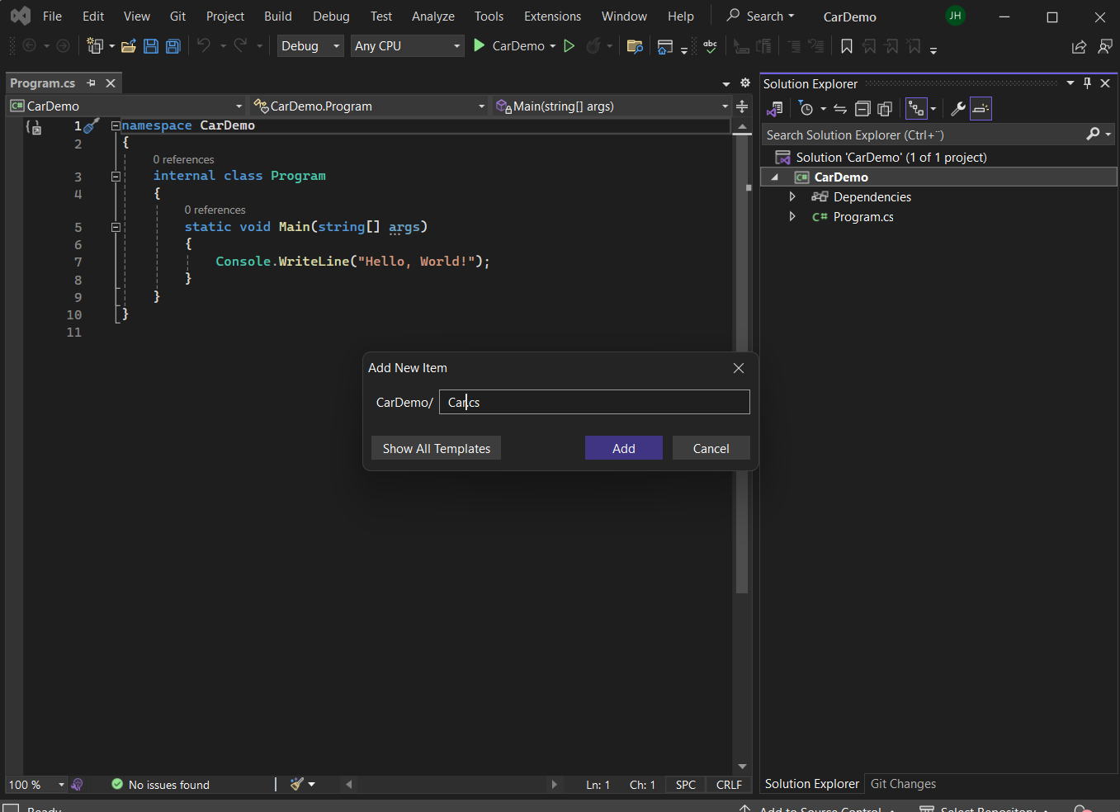Open the Extensions menu

point(552,17)
